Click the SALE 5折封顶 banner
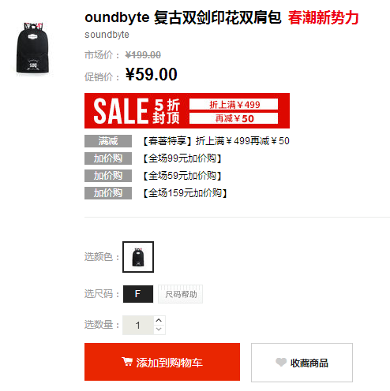Image resolution: width=390 pixels, height=391 pixels. 187,110
